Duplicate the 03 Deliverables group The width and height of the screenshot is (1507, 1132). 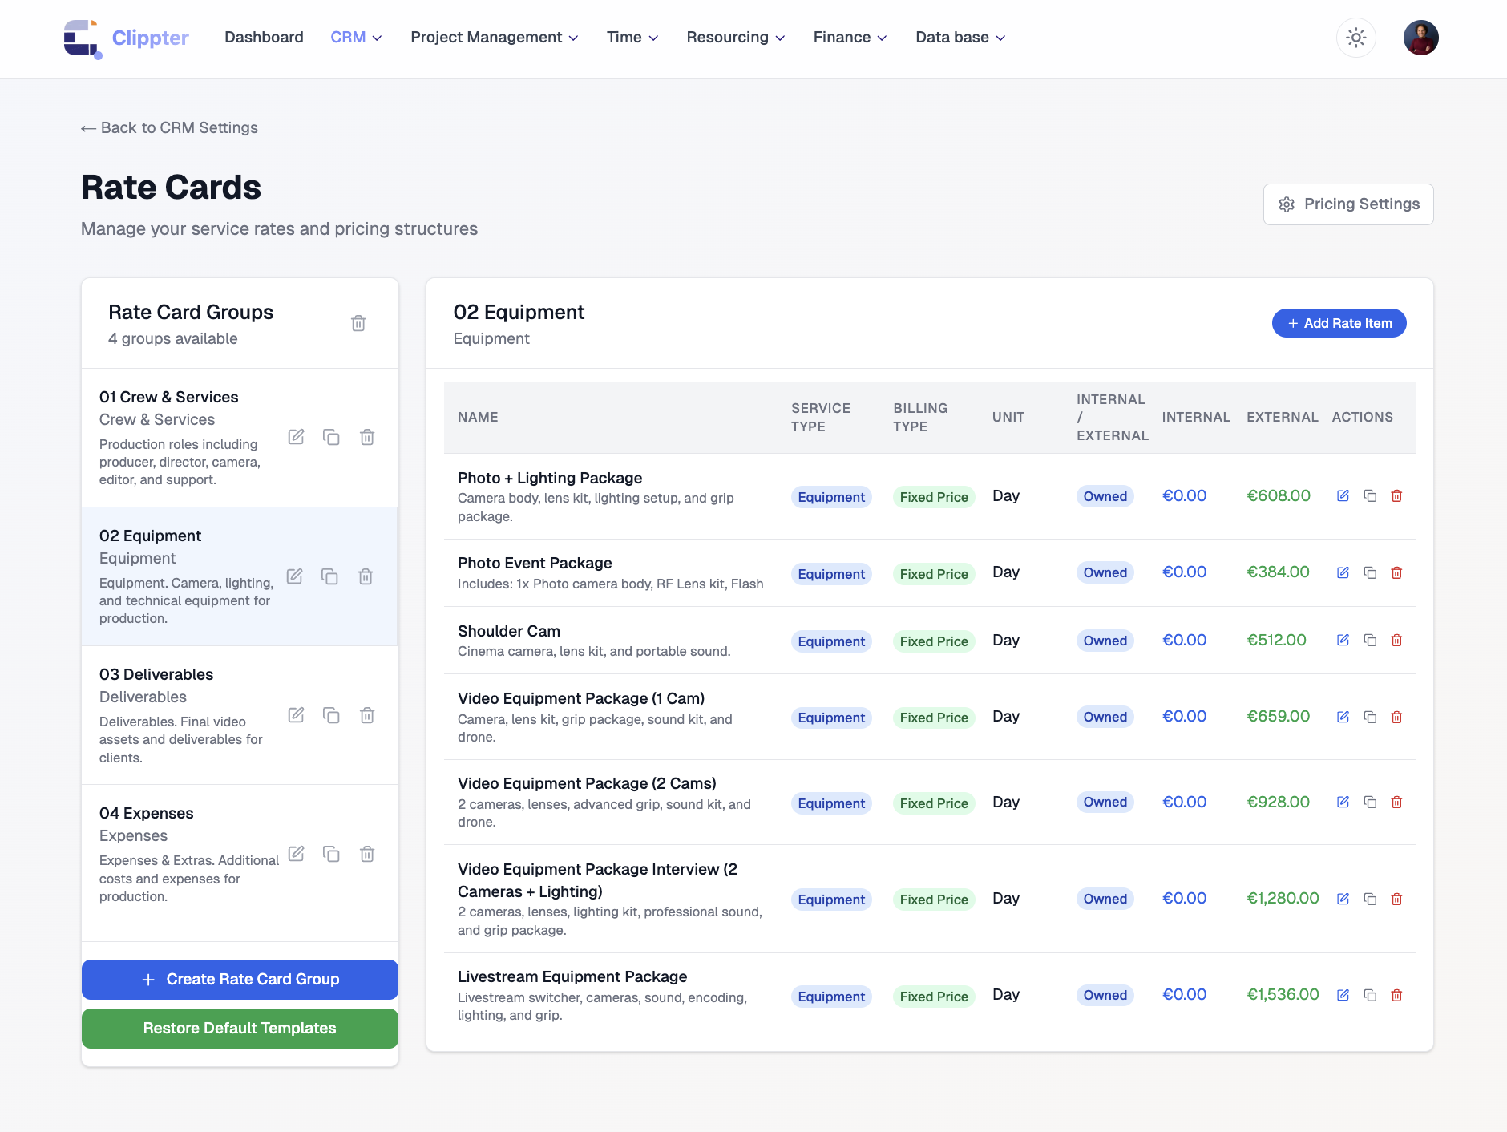(331, 715)
